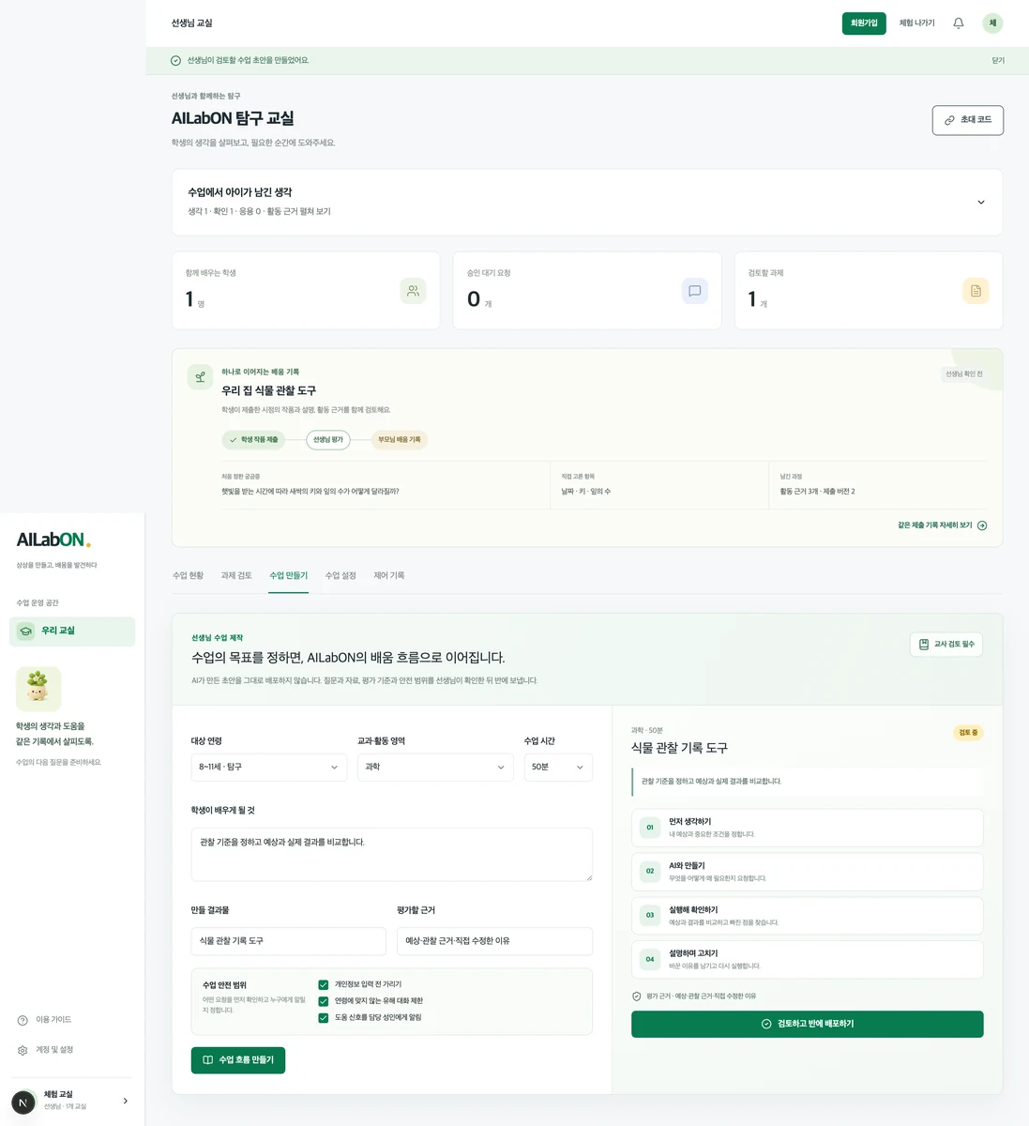
Task: Click the graduation cap icon beside 우리 교실
Action: click(x=26, y=631)
